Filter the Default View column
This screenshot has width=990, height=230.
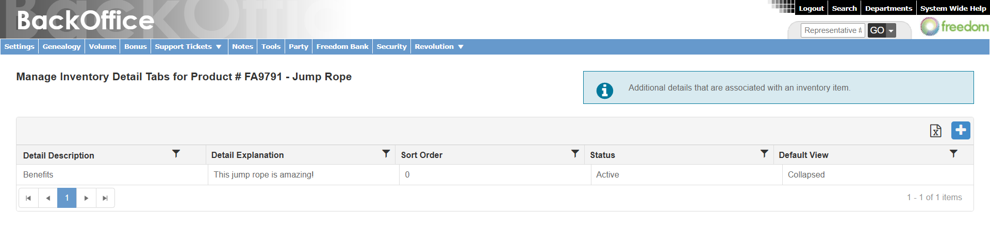953,154
